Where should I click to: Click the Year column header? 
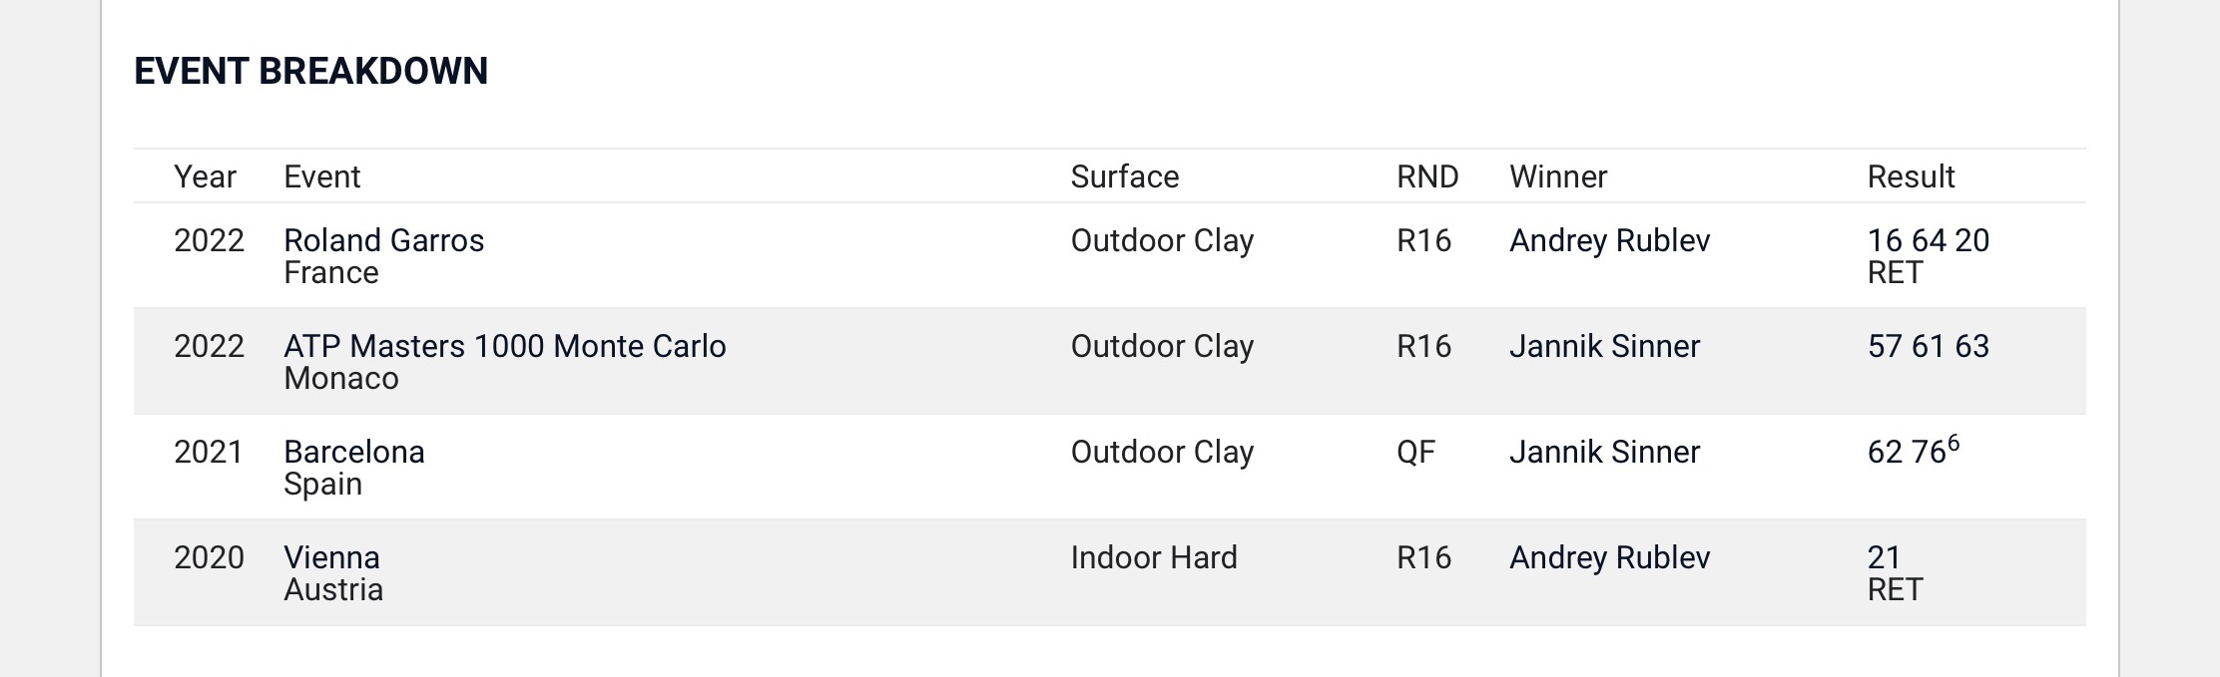point(205,176)
